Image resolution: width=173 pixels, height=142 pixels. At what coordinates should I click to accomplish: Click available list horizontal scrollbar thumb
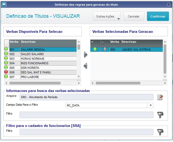pyautogui.click(x=35, y=83)
